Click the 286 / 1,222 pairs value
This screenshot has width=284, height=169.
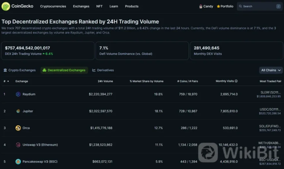click(x=189, y=128)
